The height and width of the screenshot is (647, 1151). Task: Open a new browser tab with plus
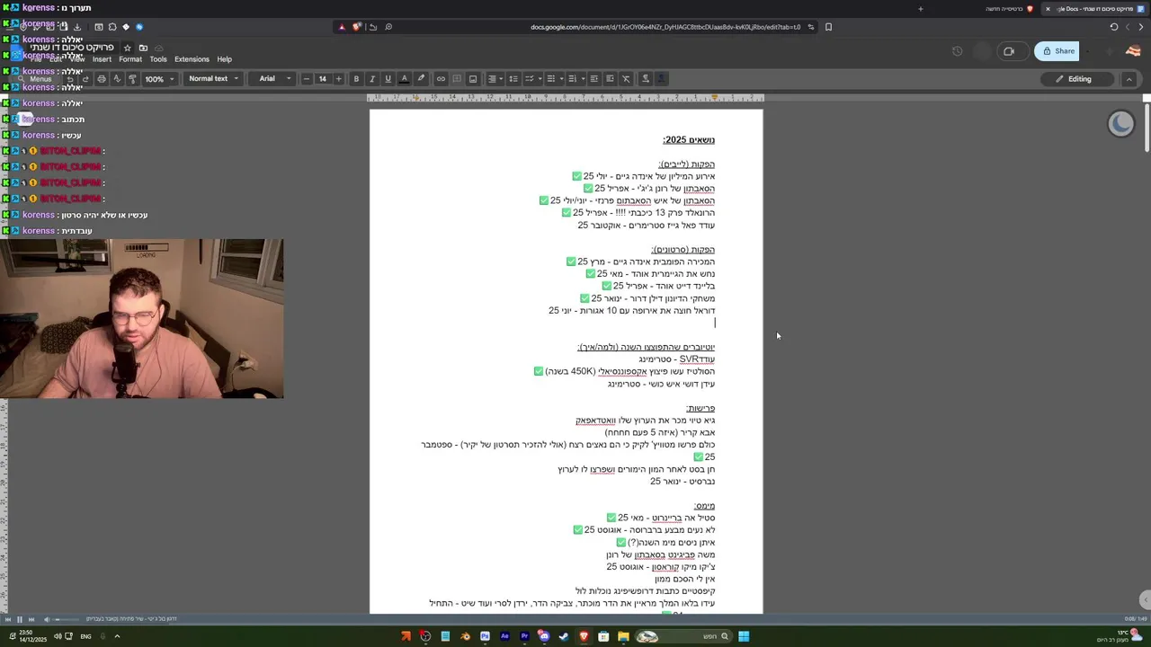click(x=920, y=9)
